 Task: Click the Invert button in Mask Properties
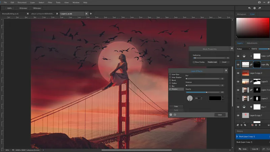coord(224,62)
